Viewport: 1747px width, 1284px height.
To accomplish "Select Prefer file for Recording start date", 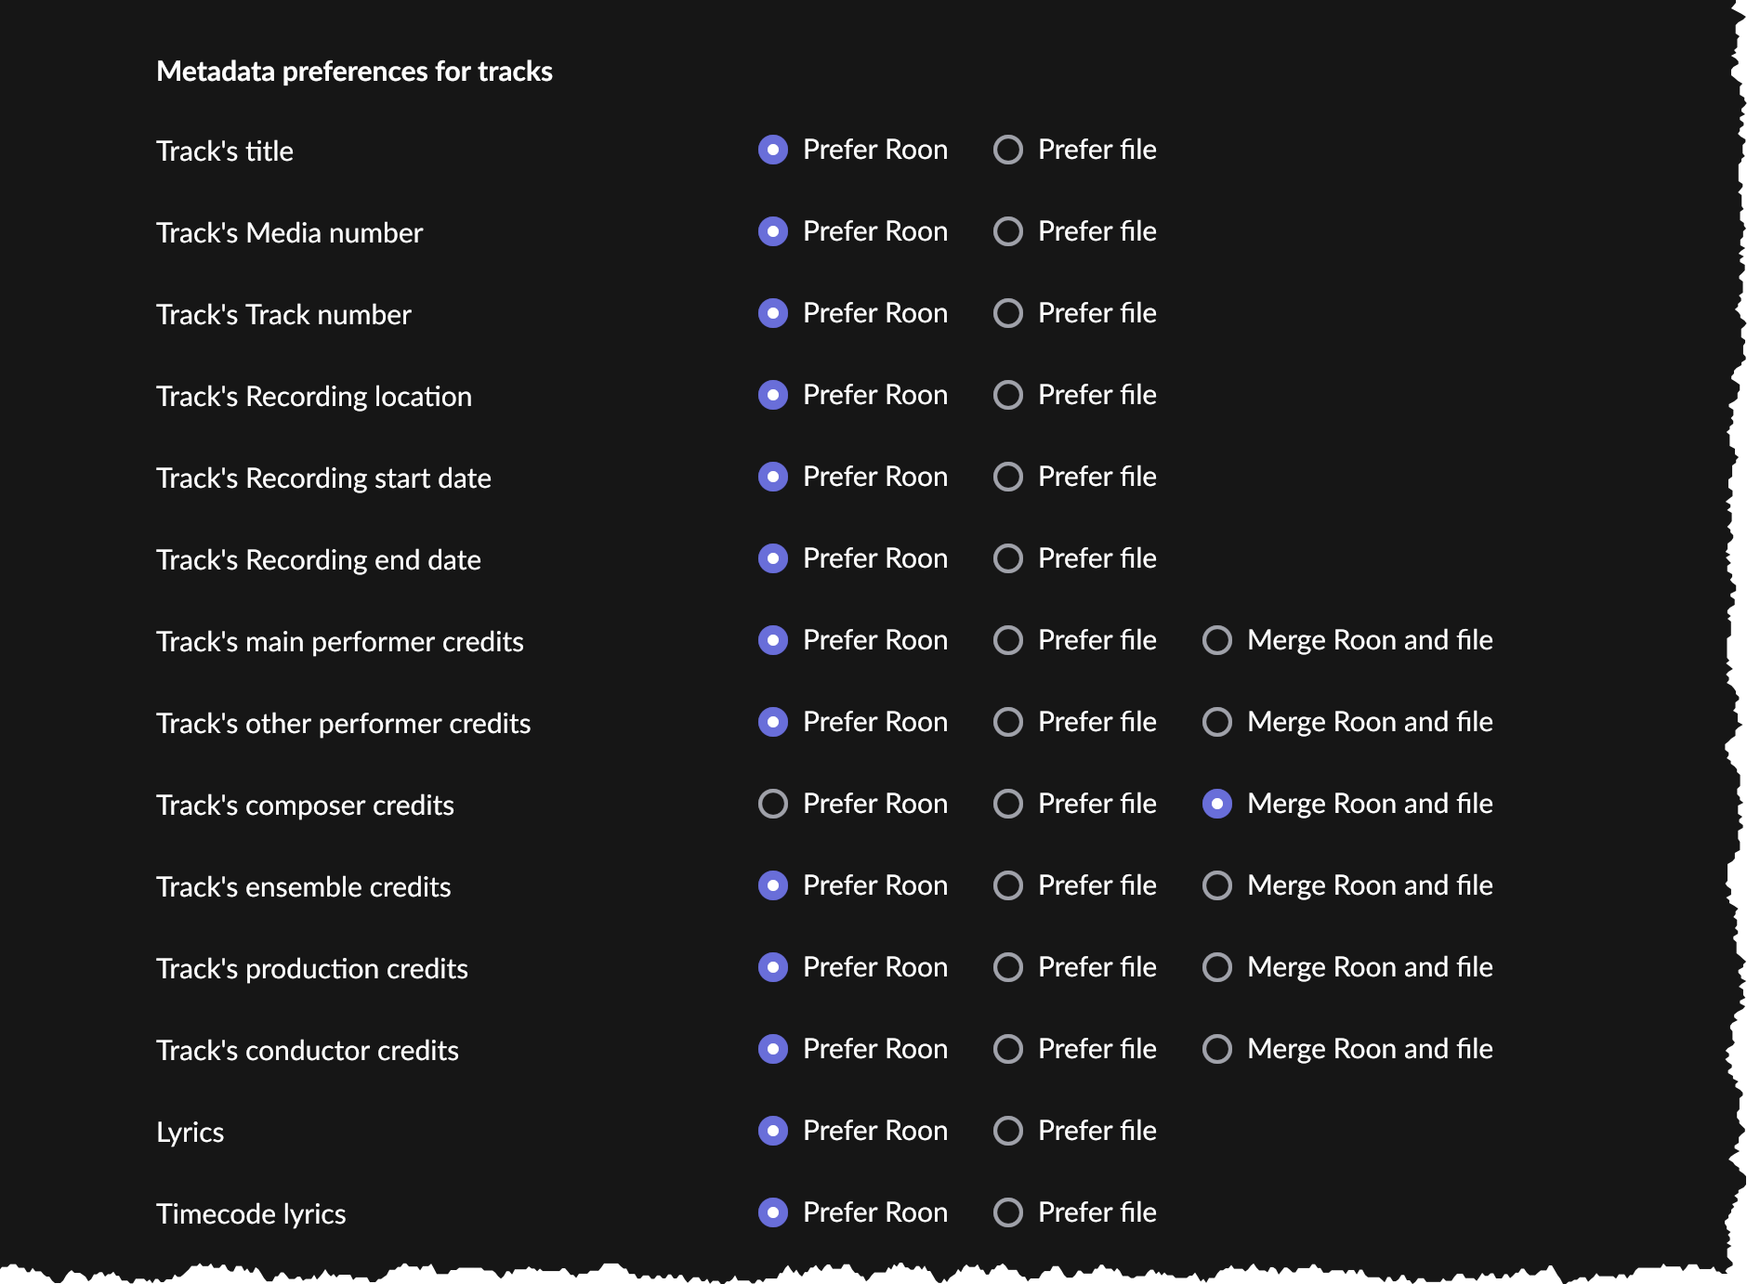I will pyautogui.click(x=1008, y=477).
